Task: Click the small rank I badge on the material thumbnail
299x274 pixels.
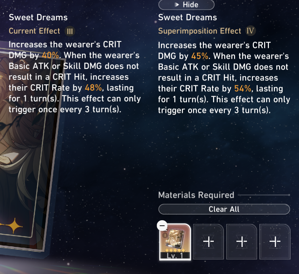Action: pos(165,235)
